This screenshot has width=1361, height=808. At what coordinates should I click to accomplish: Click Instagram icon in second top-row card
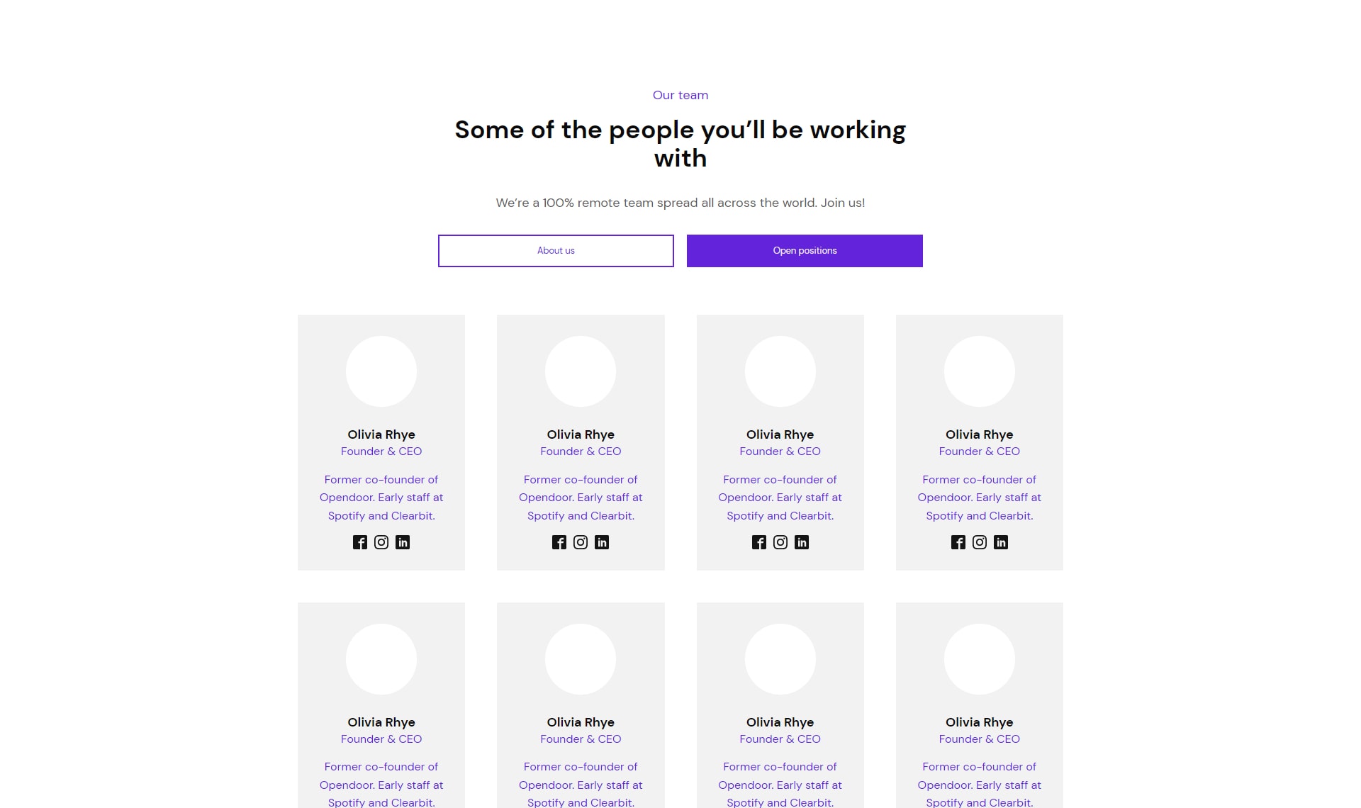coord(581,542)
